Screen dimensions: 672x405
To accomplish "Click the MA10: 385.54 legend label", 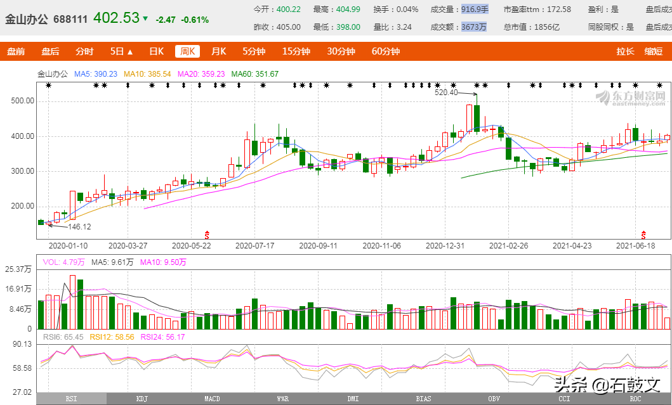I will coord(147,74).
